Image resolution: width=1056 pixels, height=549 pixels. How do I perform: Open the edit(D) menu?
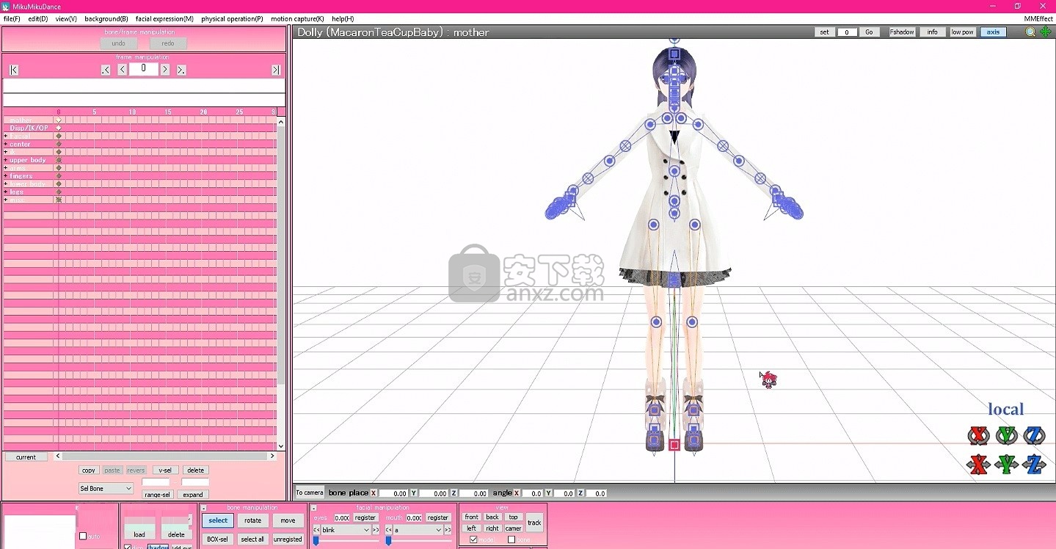click(x=38, y=18)
